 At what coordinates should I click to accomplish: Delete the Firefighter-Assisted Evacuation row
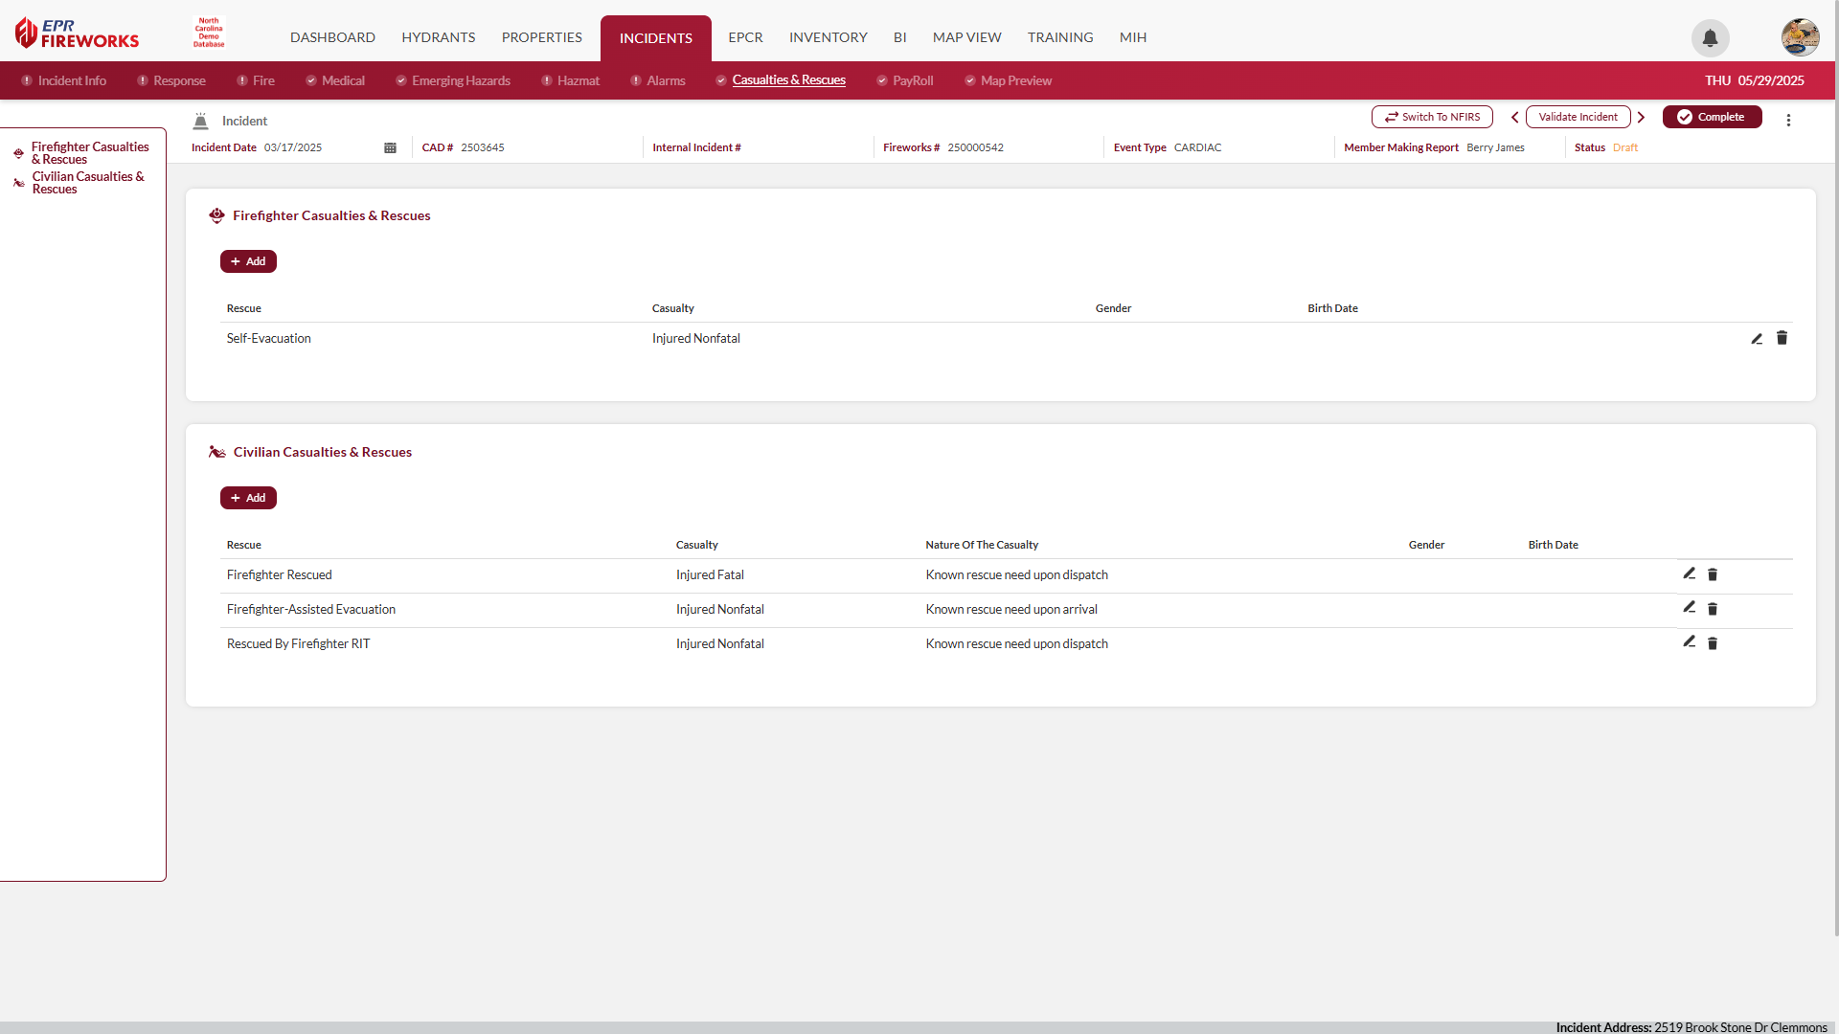coord(1713,609)
